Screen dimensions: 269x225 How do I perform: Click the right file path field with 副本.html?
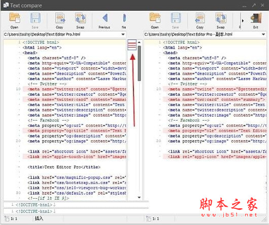205,34
